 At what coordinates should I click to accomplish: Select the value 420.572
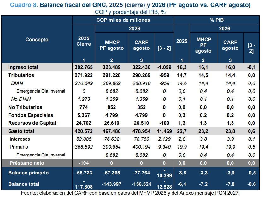pyautogui.click(x=84, y=131)
